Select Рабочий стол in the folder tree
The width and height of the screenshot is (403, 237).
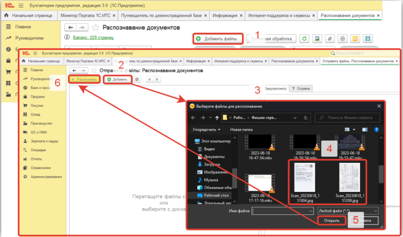(213, 195)
